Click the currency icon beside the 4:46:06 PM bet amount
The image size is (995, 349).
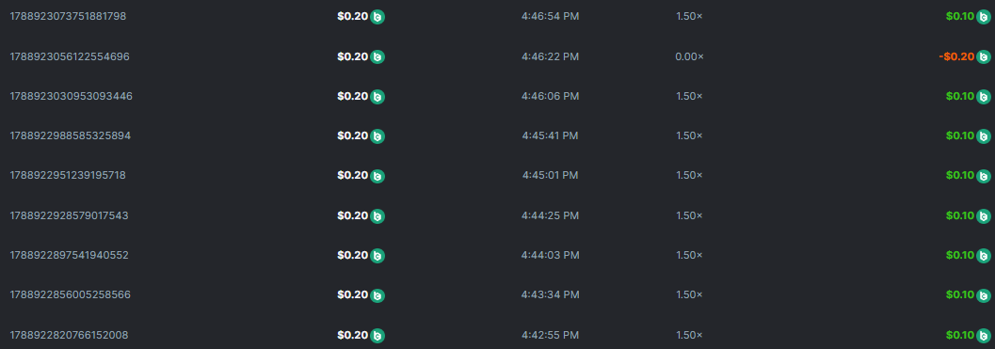[377, 97]
